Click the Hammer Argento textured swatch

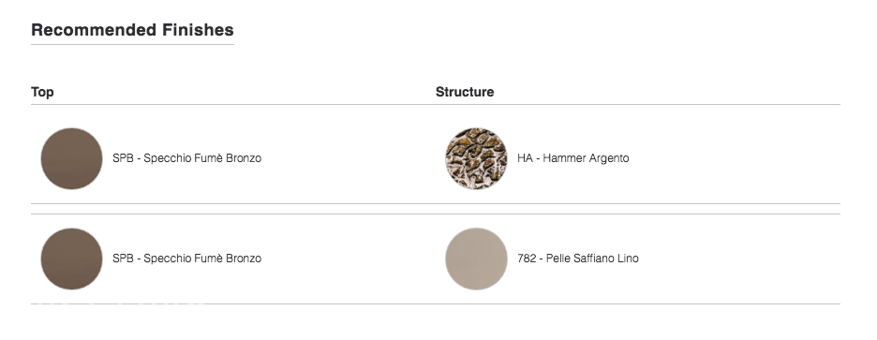477,159
